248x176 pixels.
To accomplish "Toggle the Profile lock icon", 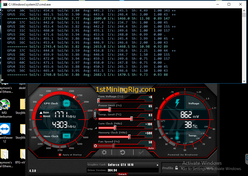I will point(177,168).
